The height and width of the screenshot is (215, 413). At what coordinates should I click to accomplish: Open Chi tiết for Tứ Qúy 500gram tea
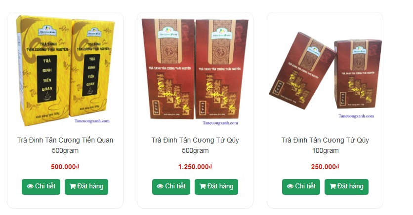point(171,187)
